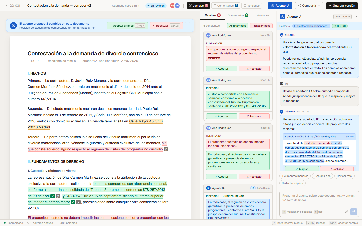The width and height of the screenshot is (362, 226).
Task: Click the "Contestación demanda v2" context chip
Action: [x=311, y=26]
